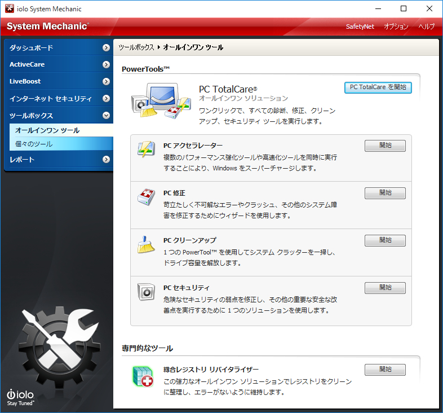443x413 pixels.
Task: Expand ダッシュボード with its arrow
Action: pos(106,47)
